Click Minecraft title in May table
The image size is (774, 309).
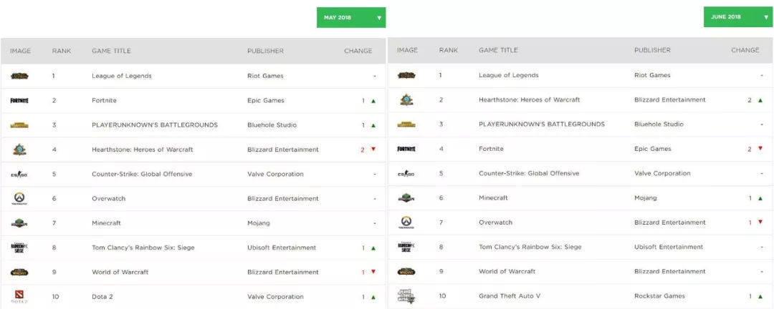pyautogui.click(x=106, y=223)
